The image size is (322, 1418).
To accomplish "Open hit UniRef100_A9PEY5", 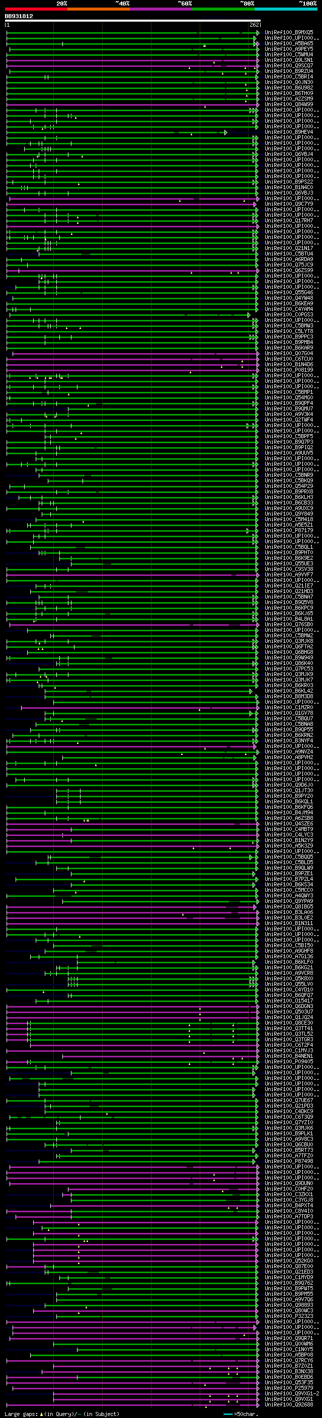I will [x=289, y=49].
